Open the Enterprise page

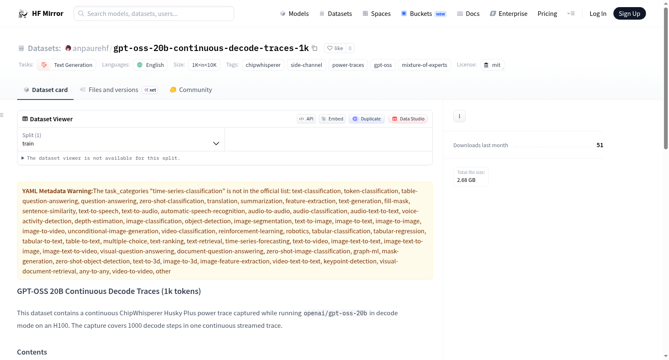tap(509, 14)
